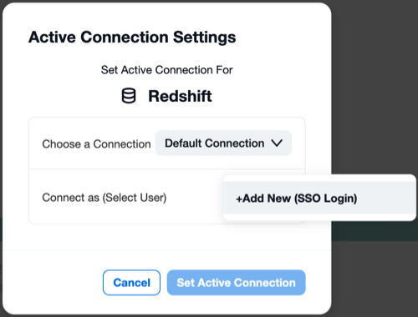Click the Active Connection Settings title
This screenshot has width=418, height=317.
click(x=132, y=38)
